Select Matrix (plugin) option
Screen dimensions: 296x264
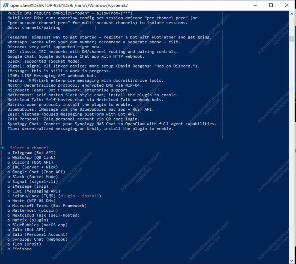(x=28, y=220)
